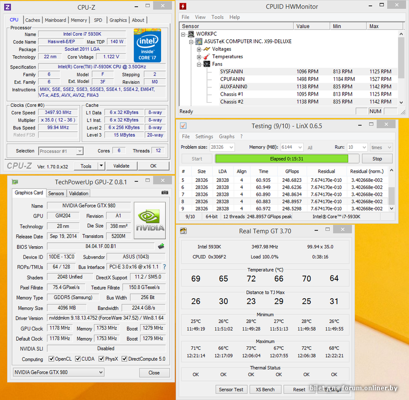Switch to the Memory tab in CPU-Z

point(79,20)
